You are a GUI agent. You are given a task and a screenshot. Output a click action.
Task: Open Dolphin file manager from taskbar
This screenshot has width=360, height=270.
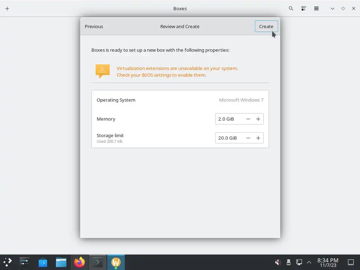61,262
